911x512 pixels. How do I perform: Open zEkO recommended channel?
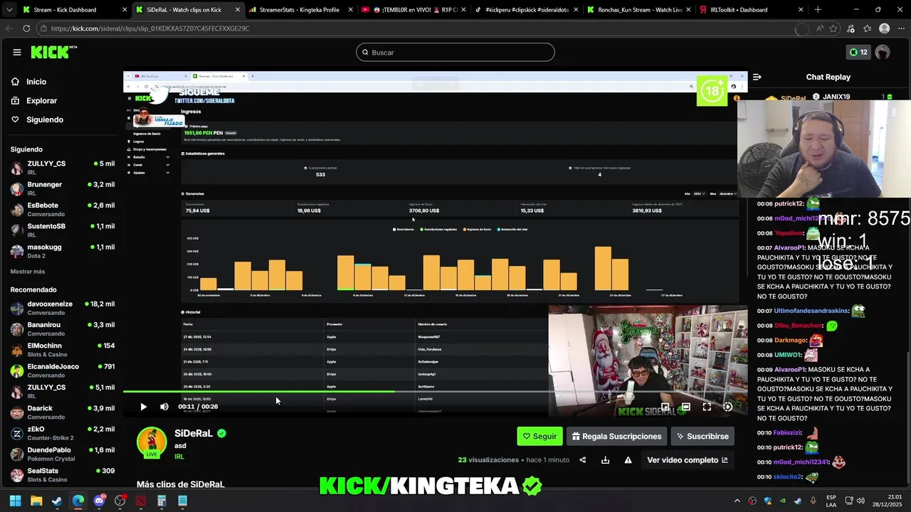[63, 433]
